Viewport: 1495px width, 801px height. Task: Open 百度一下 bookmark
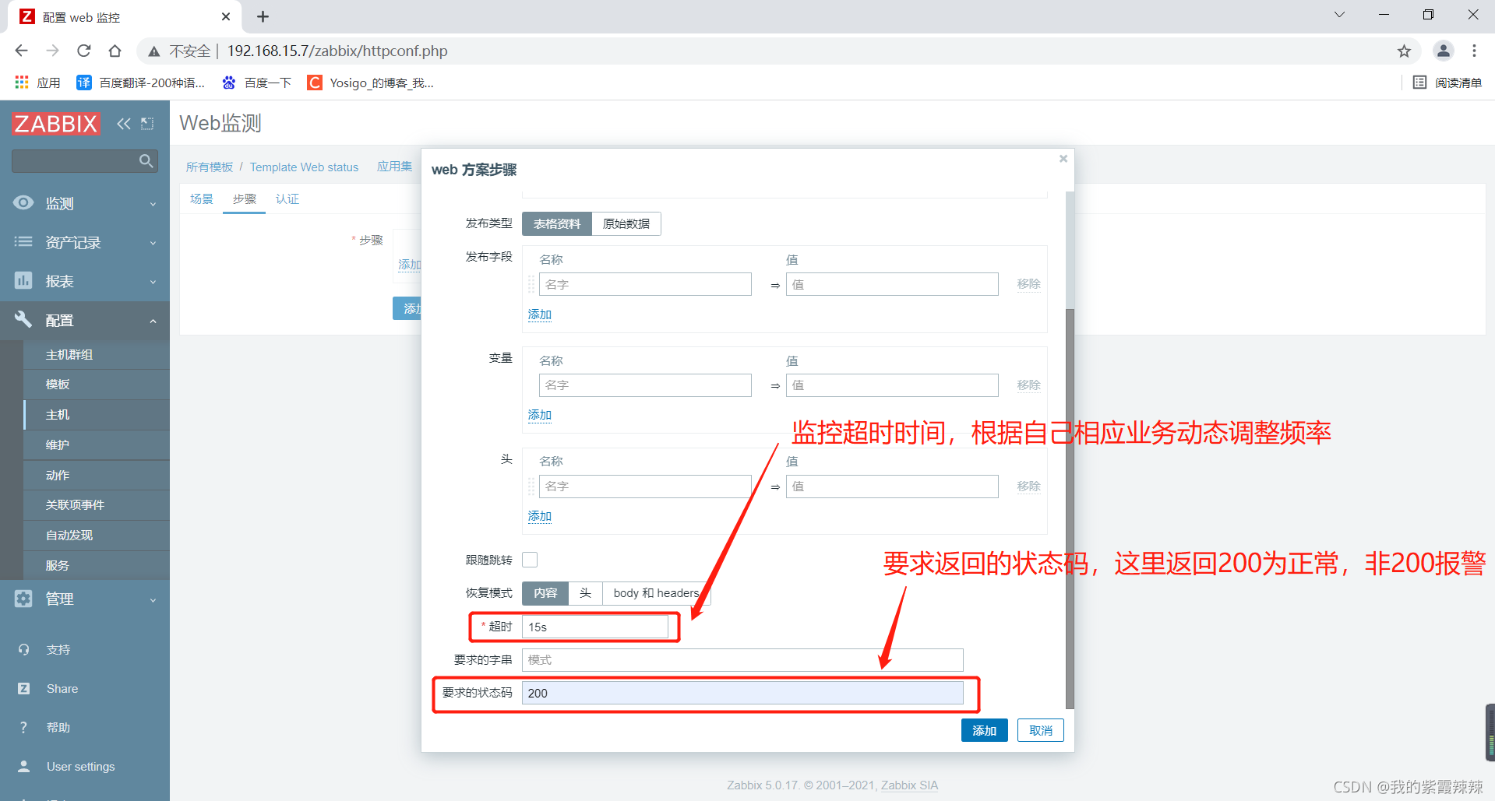[256, 83]
